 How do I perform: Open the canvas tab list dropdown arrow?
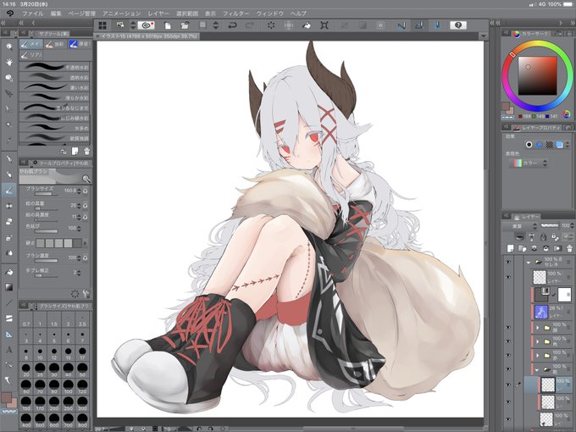coord(483,36)
